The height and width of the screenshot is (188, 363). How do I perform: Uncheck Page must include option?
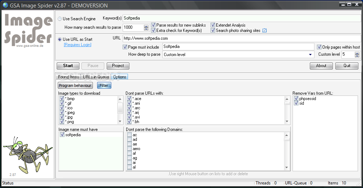(125, 47)
